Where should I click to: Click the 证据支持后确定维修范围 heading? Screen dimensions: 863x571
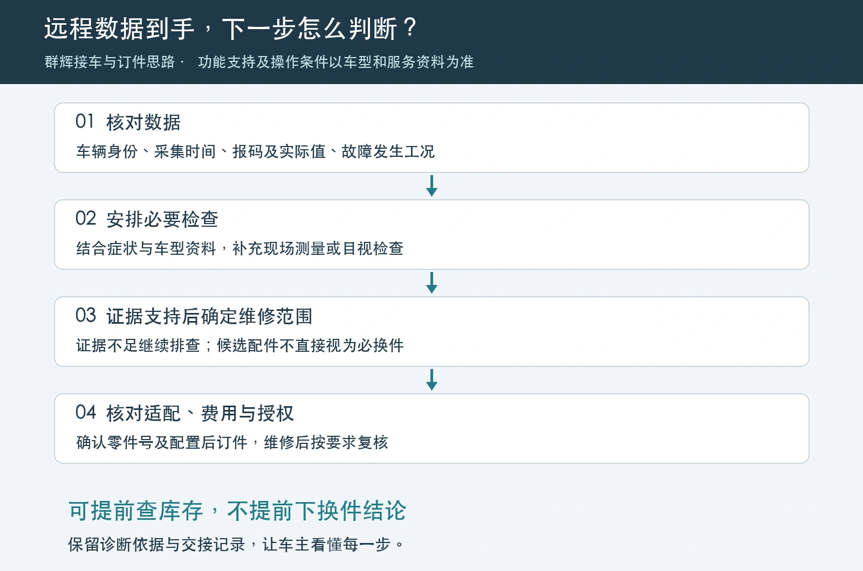coord(209,316)
